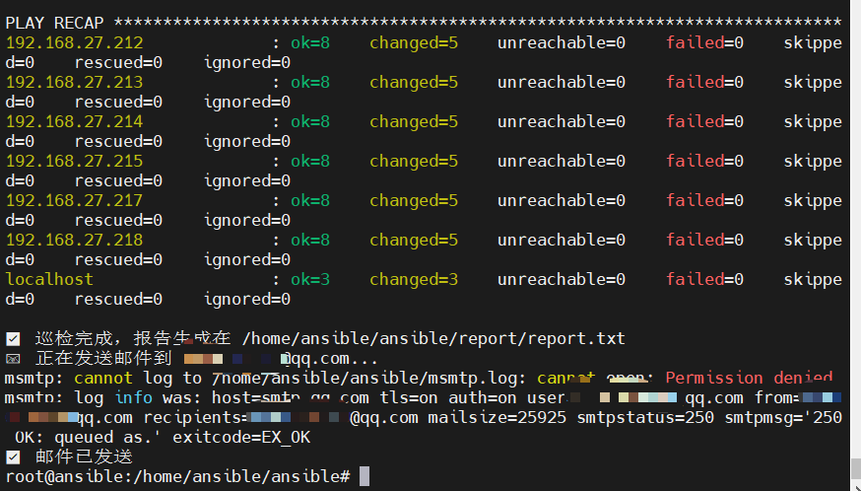861x491 pixels.
Task: Click the PLAY RECAP heading text
Action: (54, 23)
